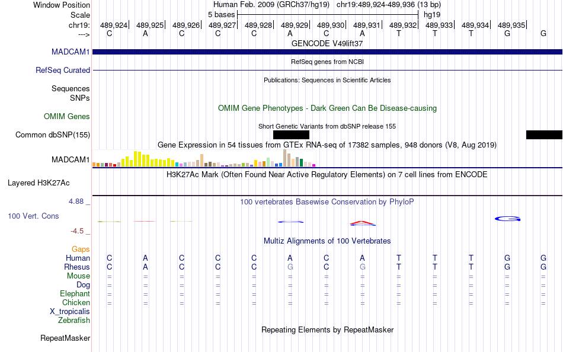
Task: Click the MADCAM1 dark blue gene bar
Action: (x=328, y=52)
